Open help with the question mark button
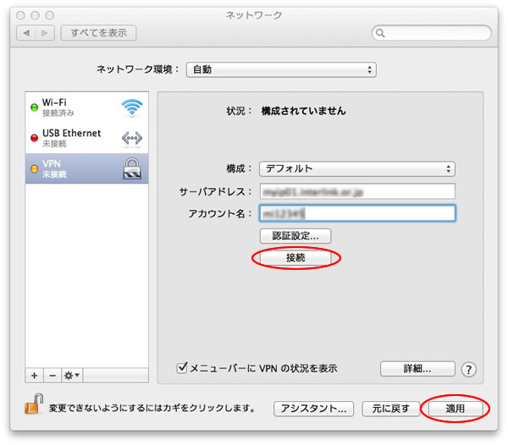This screenshot has height=445, width=508. point(469,369)
